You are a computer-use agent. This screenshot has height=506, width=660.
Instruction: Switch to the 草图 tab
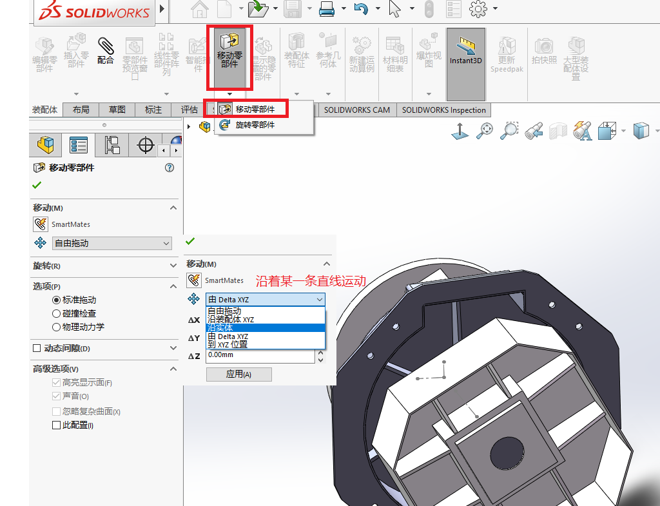tap(117, 110)
